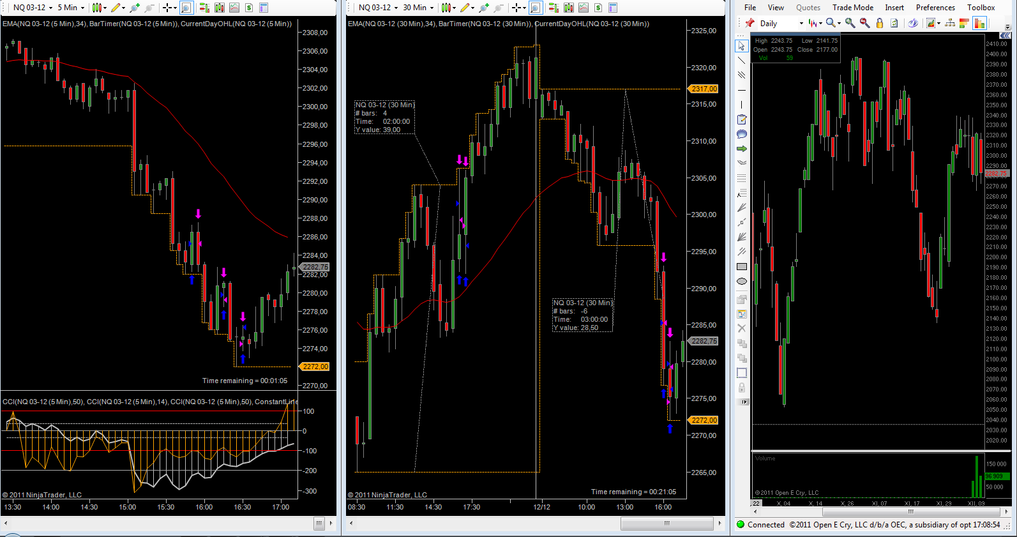Open Chart Trader in 5 Min chart
Screen dimensions: 1017x537
pyautogui.click(x=204, y=8)
